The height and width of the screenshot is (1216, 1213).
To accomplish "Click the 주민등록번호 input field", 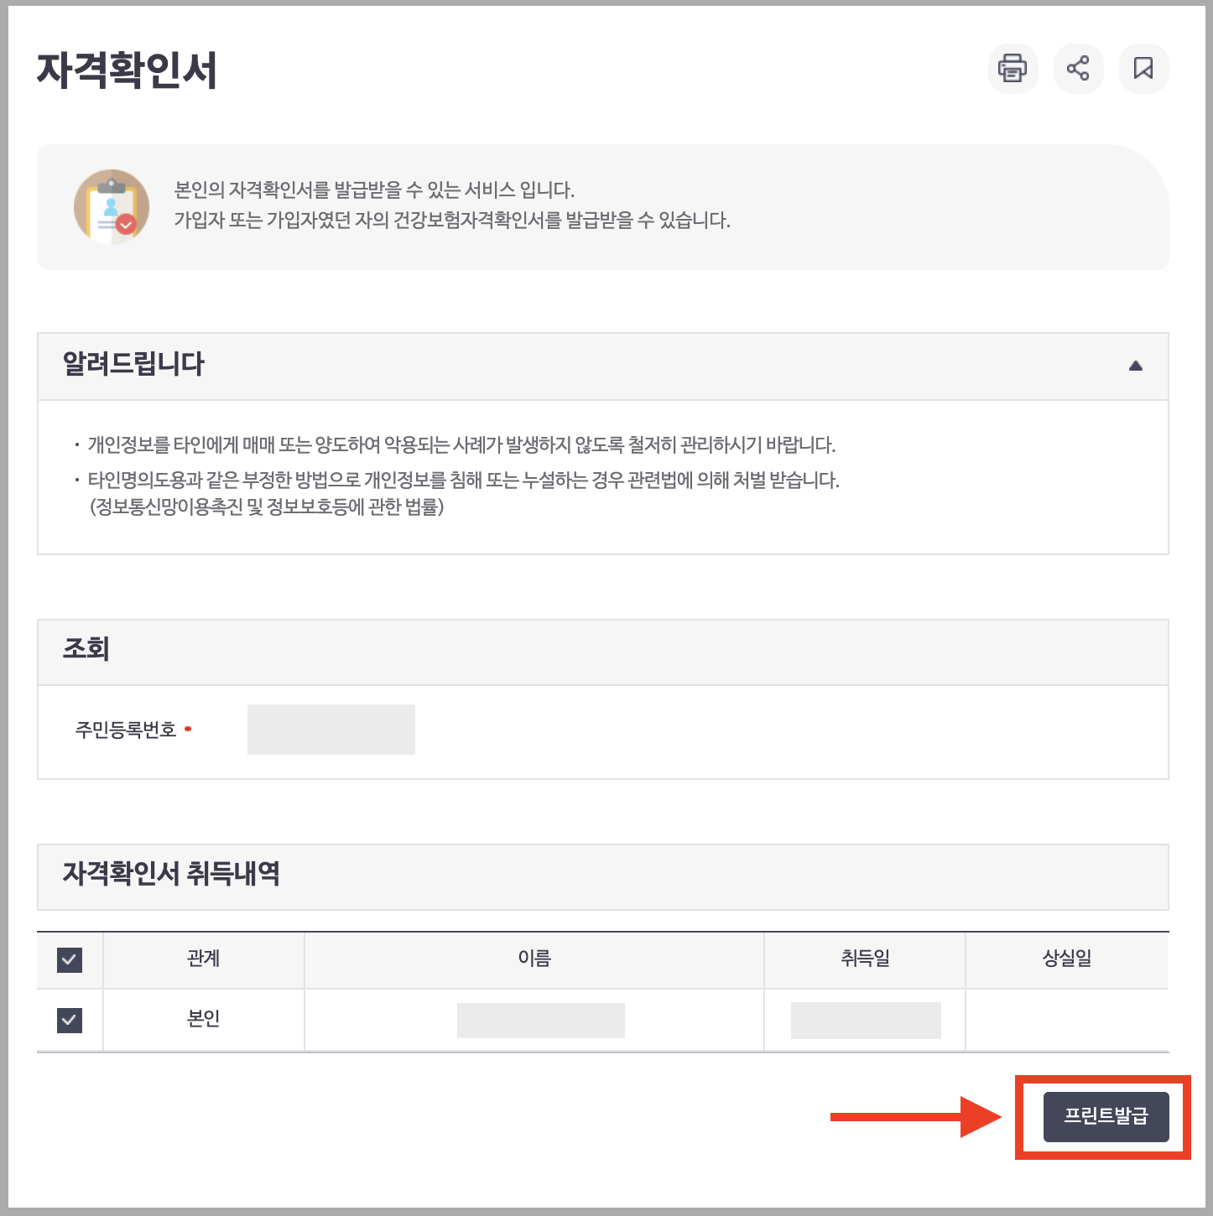I will coord(331,730).
